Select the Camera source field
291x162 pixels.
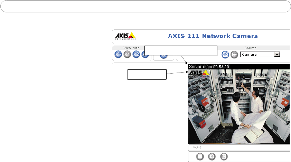pos(260,55)
